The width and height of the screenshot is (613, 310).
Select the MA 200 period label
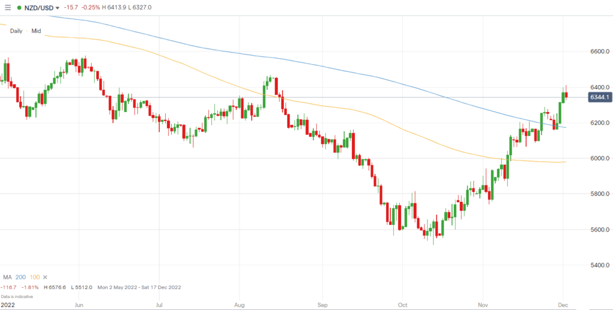(x=21, y=277)
